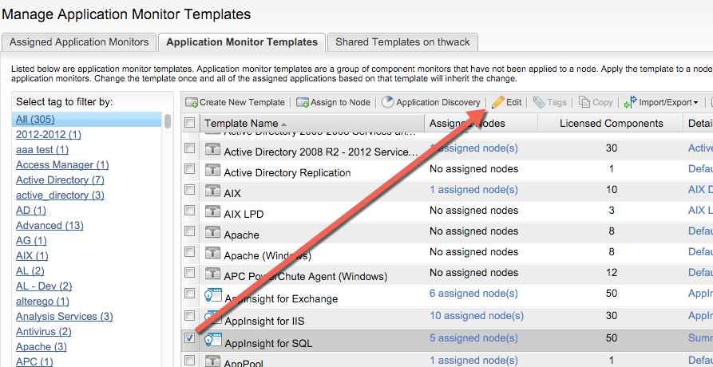Click the Assign to Node icon

point(303,103)
